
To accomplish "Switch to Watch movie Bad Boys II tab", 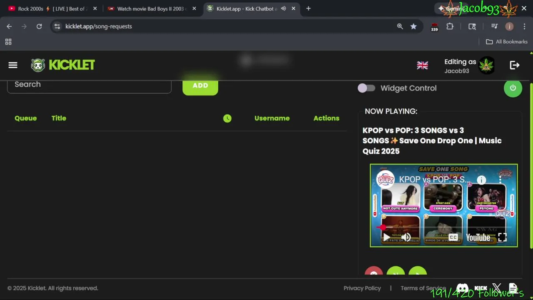I will pos(152,8).
